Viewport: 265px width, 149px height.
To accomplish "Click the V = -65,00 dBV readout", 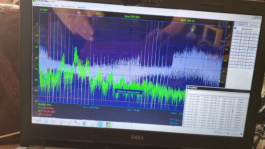I will [x=46, y=111].
